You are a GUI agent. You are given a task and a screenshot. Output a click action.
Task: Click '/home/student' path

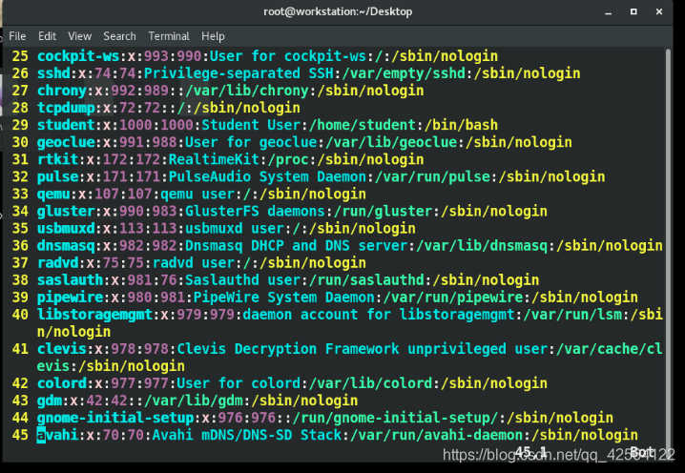click(x=363, y=125)
